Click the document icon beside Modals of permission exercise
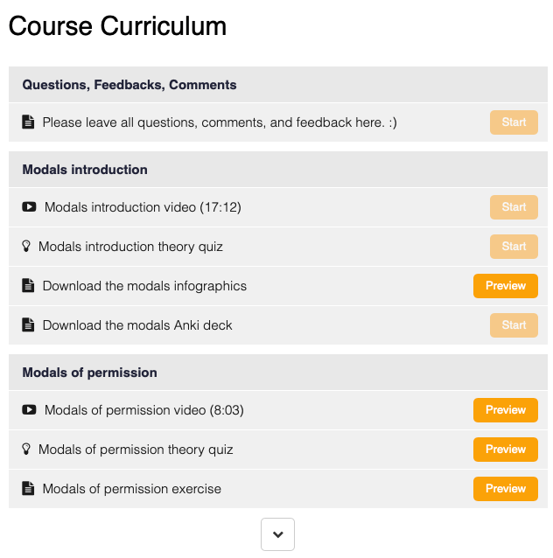The height and width of the screenshot is (558, 553). tap(28, 489)
